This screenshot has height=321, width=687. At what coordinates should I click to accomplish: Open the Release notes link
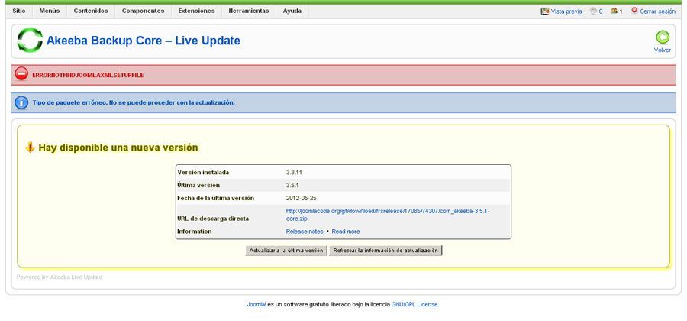coord(305,232)
